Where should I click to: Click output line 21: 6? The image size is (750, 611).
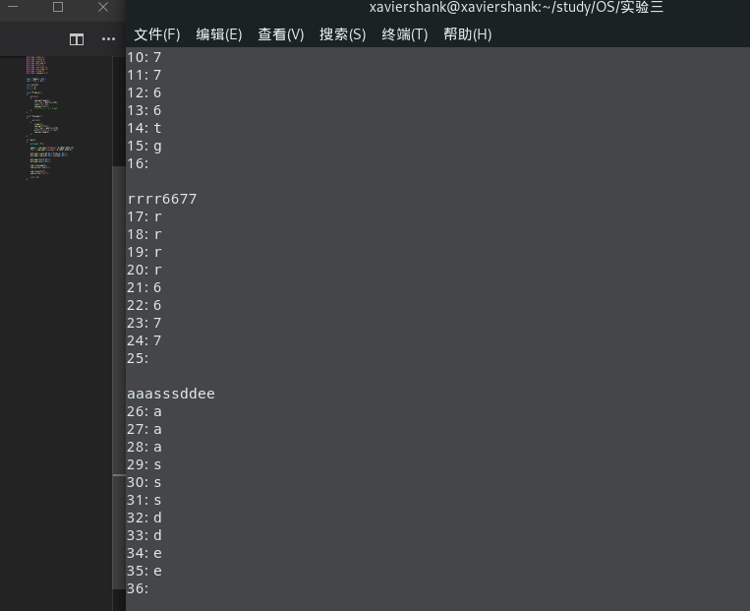[144, 287]
